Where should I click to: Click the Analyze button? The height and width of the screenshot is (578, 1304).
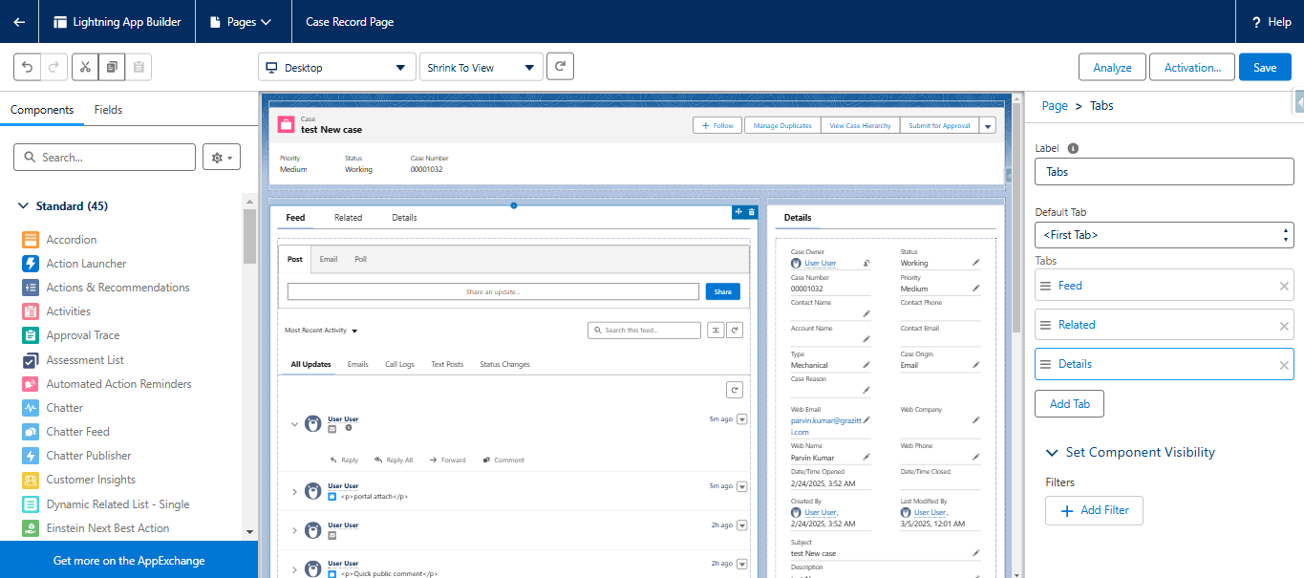point(1112,67)
